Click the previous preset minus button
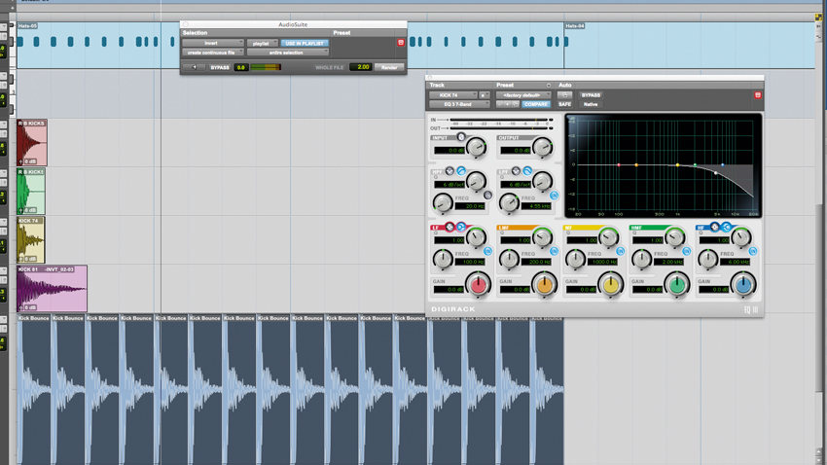 click(499, 104)
